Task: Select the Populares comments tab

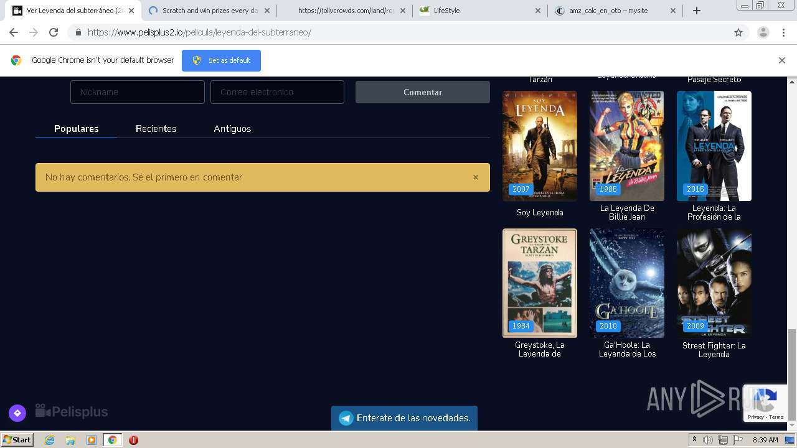Action: (76, 129)
